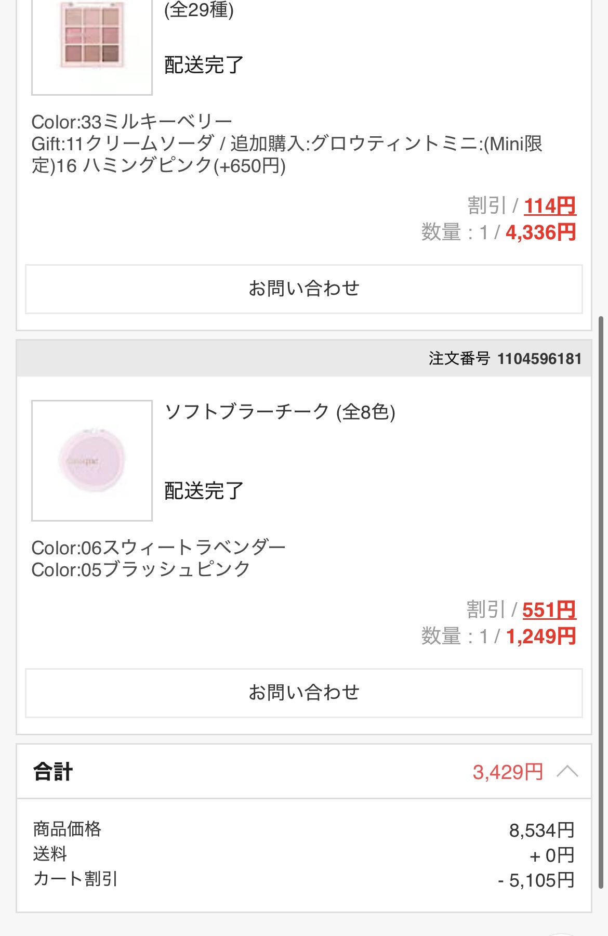The width and height of the screenshot is (608, 936).
Task: Tap お問い合わせ under the 4,336円 item
Action: [304, 289]
